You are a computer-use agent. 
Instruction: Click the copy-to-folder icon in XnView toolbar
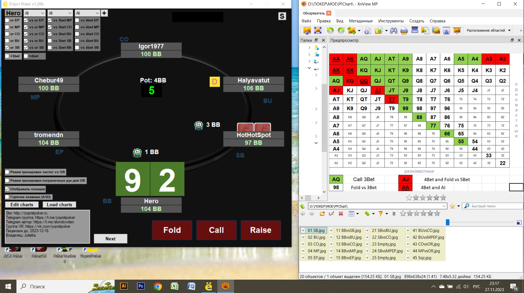coord(379,31)
